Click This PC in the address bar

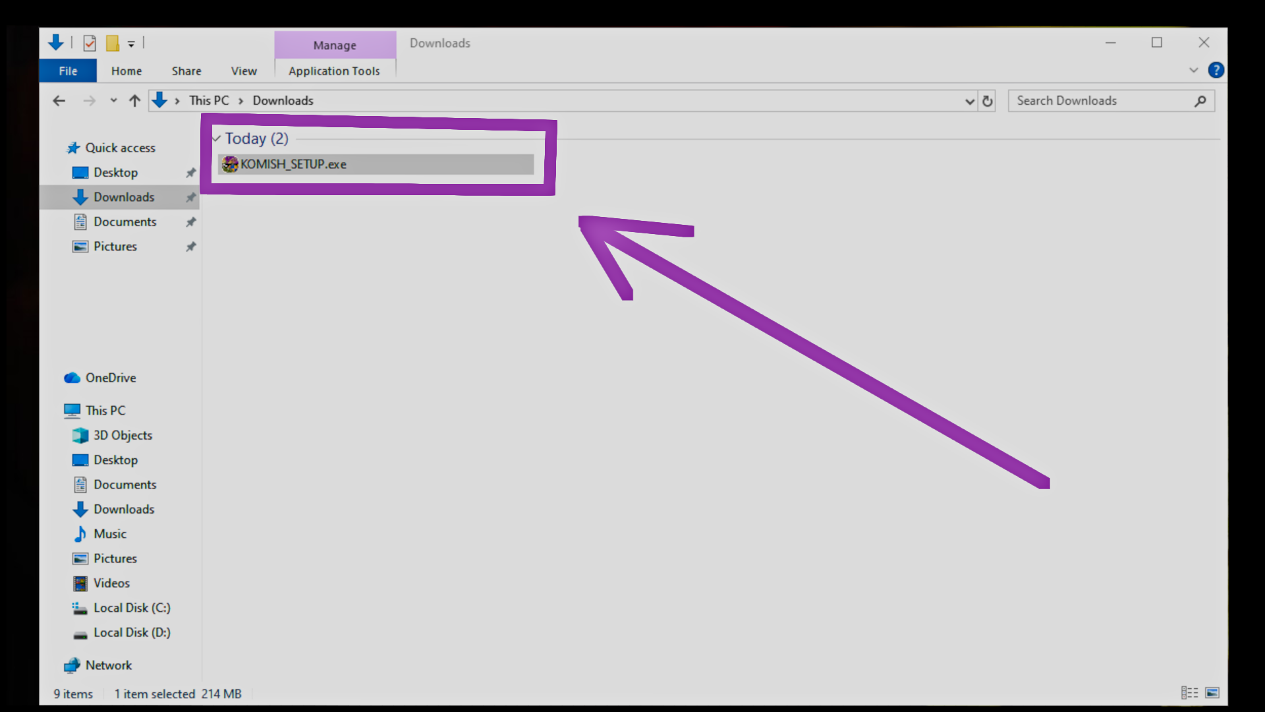209,101
